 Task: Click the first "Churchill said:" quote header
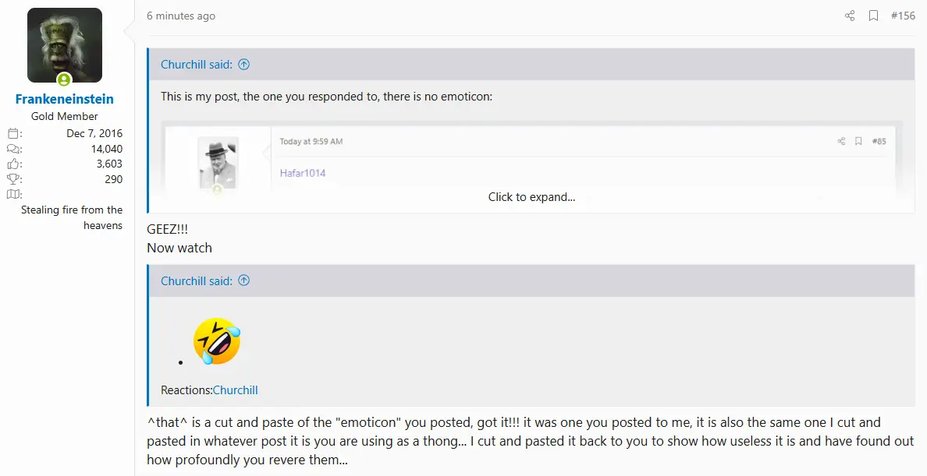[x=196, y=65]
